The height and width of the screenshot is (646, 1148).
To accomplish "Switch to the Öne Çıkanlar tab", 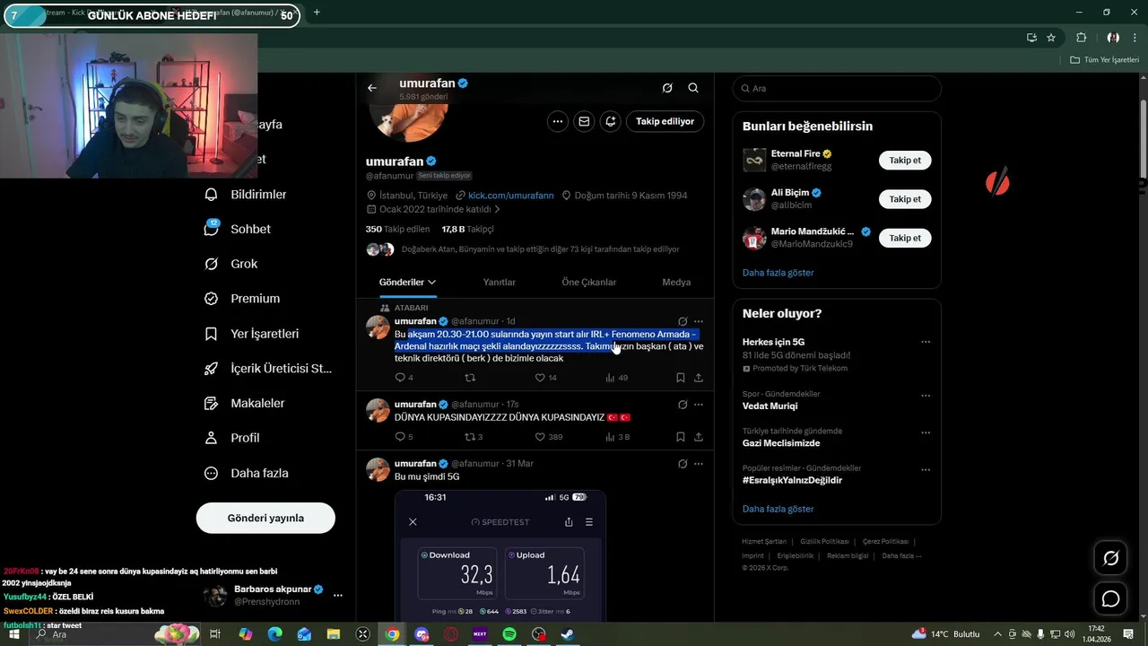I will (589, 282).
